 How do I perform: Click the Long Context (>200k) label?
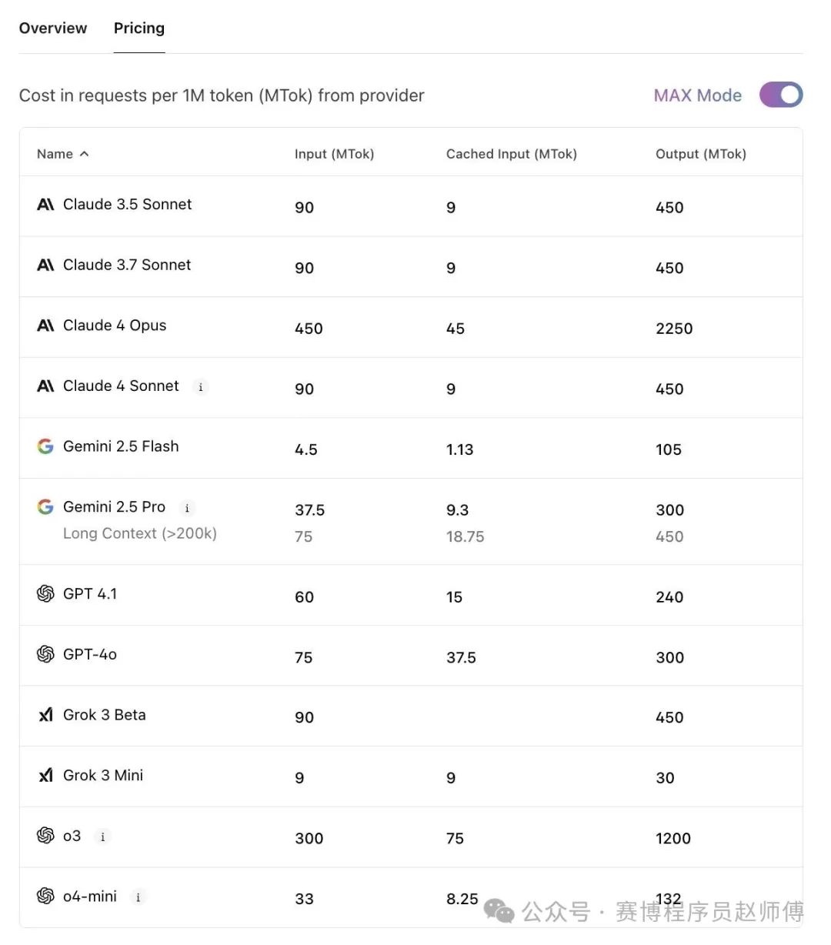pos(140,533)
